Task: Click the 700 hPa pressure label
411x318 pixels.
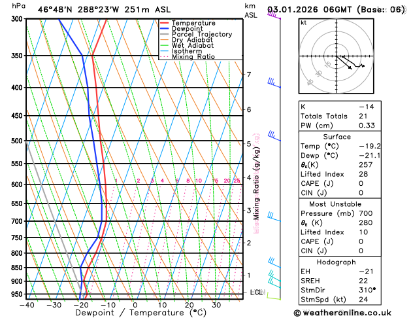Action: (x=18, y=221)
